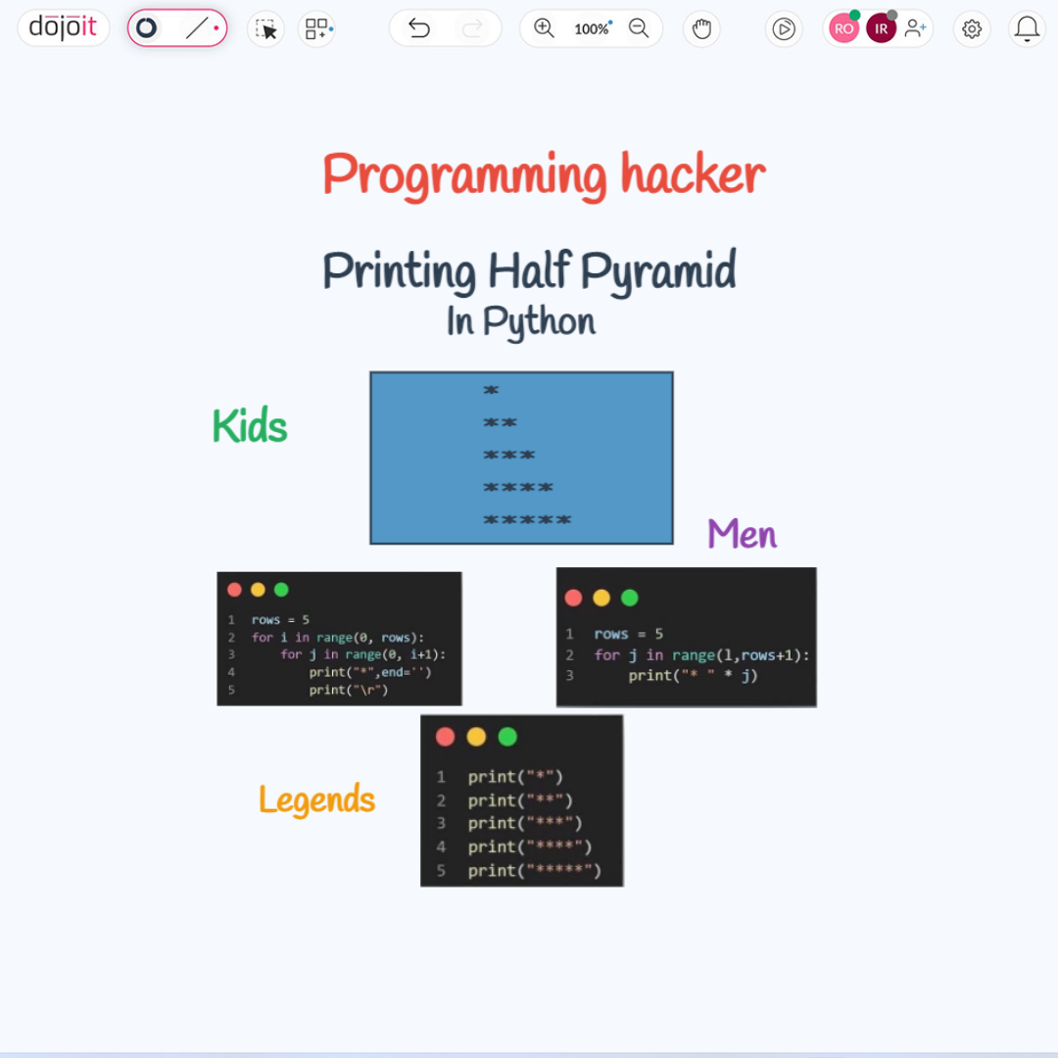Screen dimensions: 1058x1058
Task: Open notifications bell
Action: tap(1027, 29)
